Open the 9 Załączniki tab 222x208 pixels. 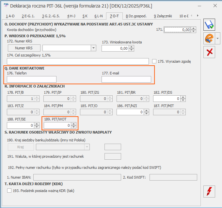tap(162, 16)
